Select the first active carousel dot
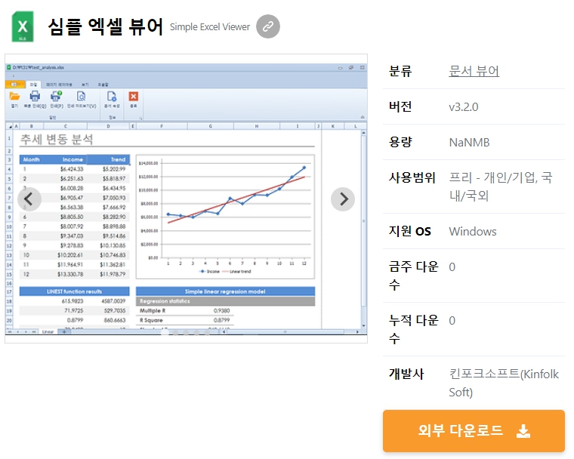574x459 pixels. click(x=165, y=332)
